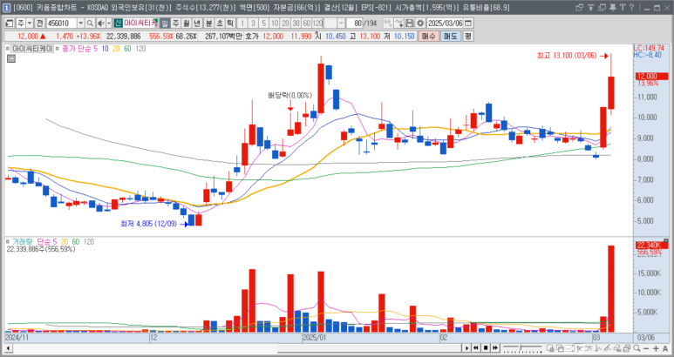Click the chart copy icon in bottom toolbar
The width and height of the screenshot is (674, 357).
[560, 348]
